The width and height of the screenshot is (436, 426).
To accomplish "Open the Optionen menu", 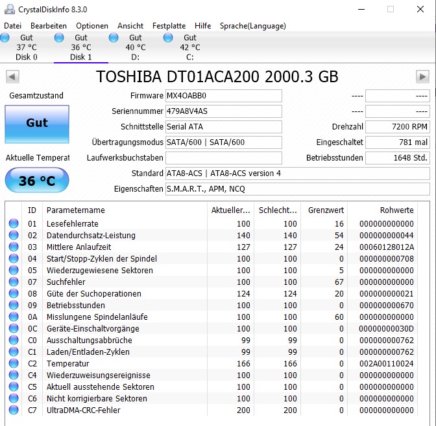I will [x=92, y=26].
